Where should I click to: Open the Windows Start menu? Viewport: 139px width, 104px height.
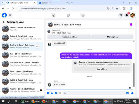(3, 101)
